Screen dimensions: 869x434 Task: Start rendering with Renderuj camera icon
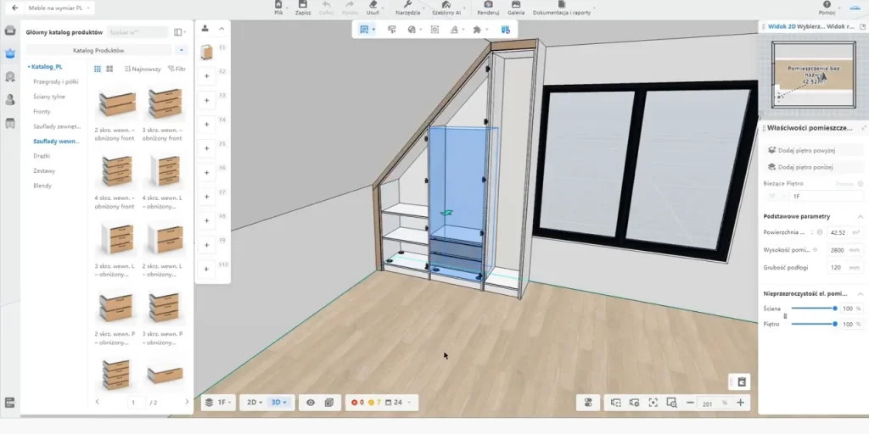(488, 8)
